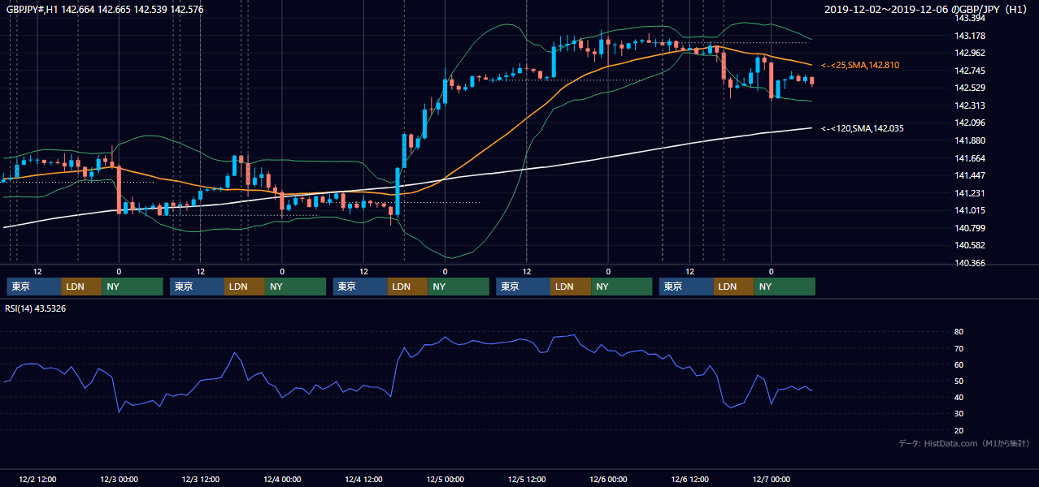
Task: Click price axis label 140.799
Action: point(969,228)
